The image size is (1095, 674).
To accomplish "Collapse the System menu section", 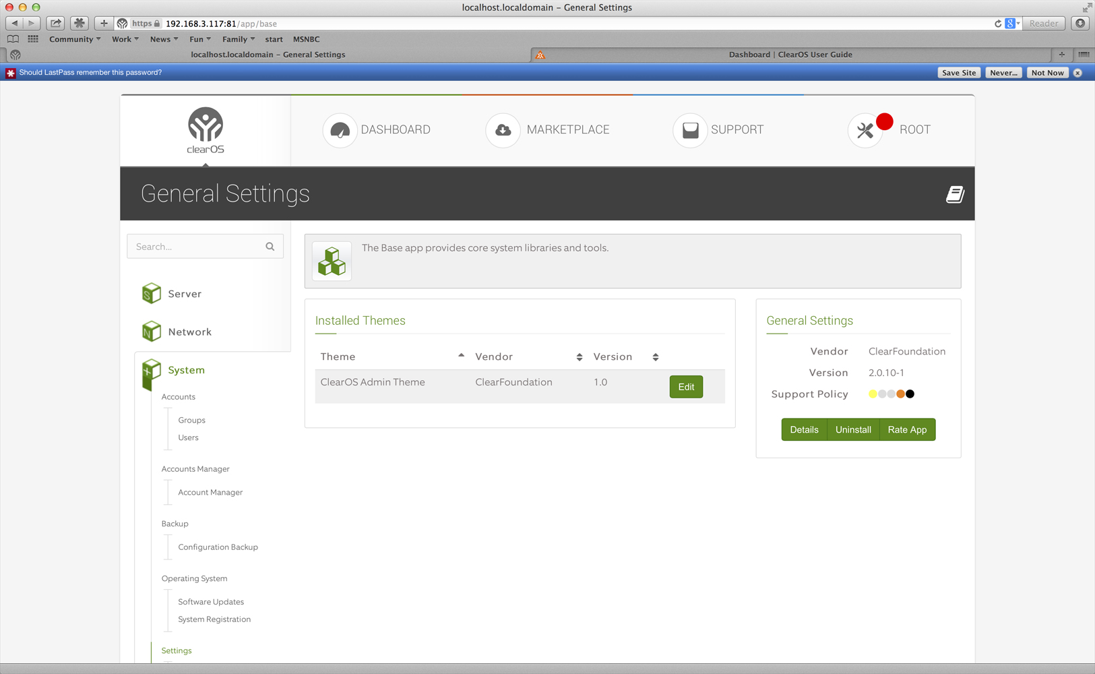I will point(186,370).
